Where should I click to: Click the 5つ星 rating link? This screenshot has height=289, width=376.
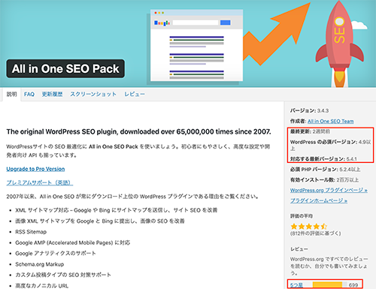(296, 285)
